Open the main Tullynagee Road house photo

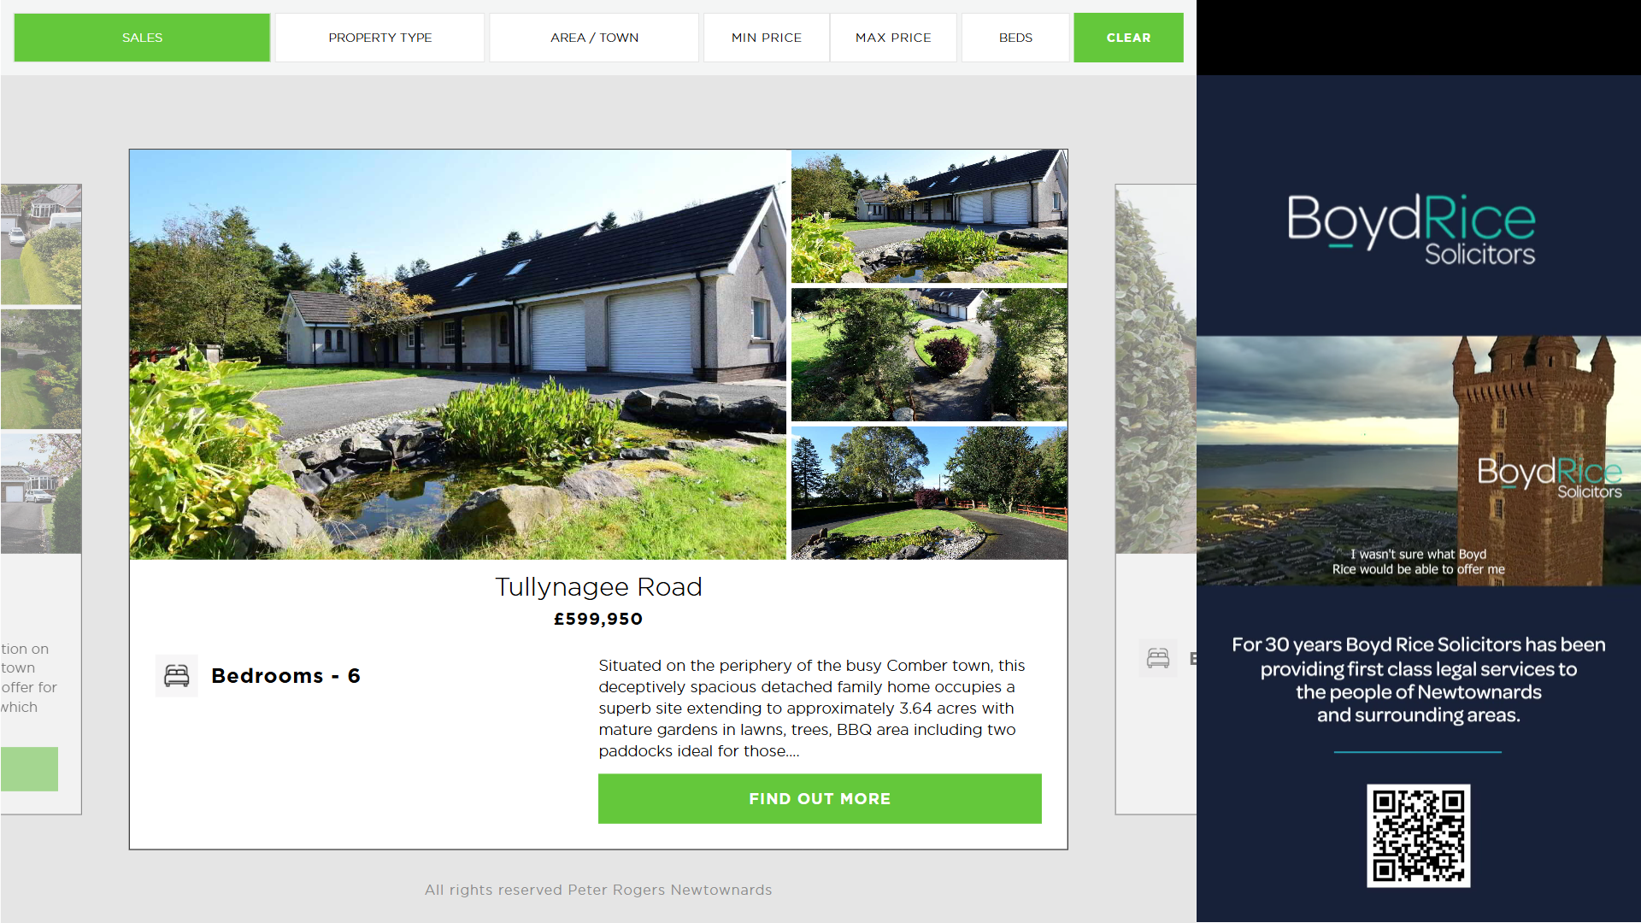coord(458,355)
